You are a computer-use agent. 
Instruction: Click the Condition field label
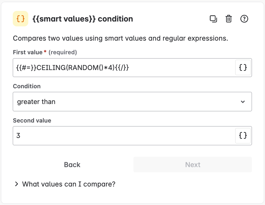(x=27, y=86)
